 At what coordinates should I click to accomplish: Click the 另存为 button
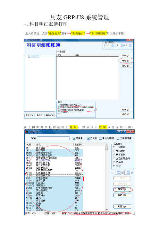click(39, 115)
